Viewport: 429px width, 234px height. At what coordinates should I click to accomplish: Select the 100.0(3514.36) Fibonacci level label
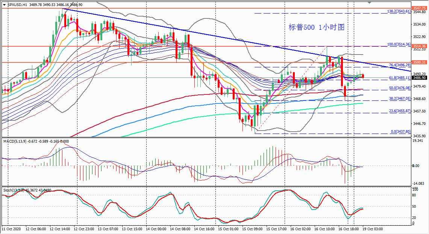399,44
